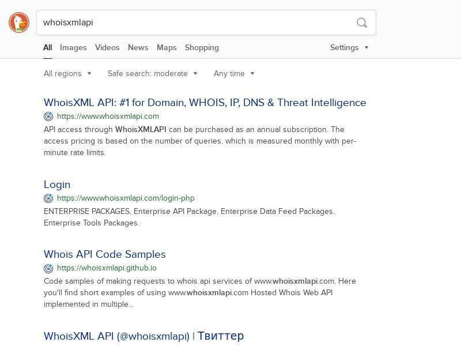Visit the https://www.whoisxmlapi.com URL link
Image resolution: width=461 pixels, height=346 pixels.
[x=108, y=116]
